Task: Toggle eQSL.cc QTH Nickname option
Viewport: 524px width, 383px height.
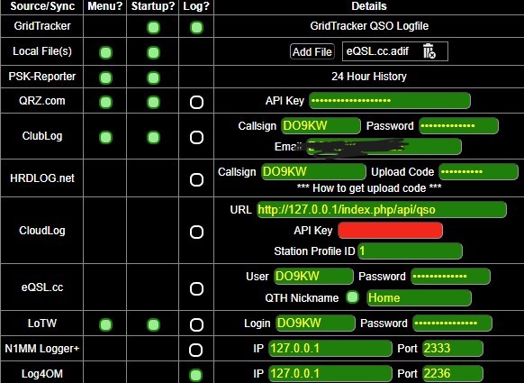Action: point(352,297)
